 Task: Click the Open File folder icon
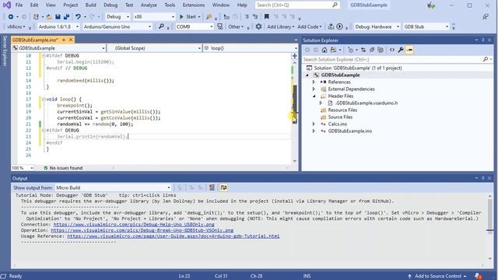[x=49, y=16]
